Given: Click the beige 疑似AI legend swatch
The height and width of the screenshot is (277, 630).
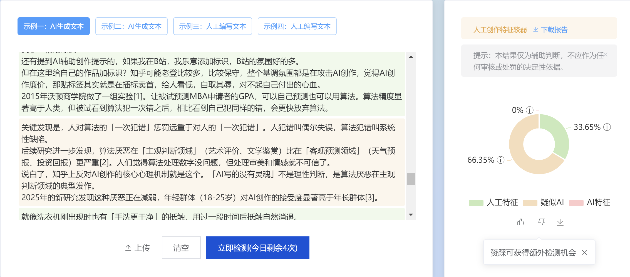Looking at the screenshot, I should pos(530,203).
